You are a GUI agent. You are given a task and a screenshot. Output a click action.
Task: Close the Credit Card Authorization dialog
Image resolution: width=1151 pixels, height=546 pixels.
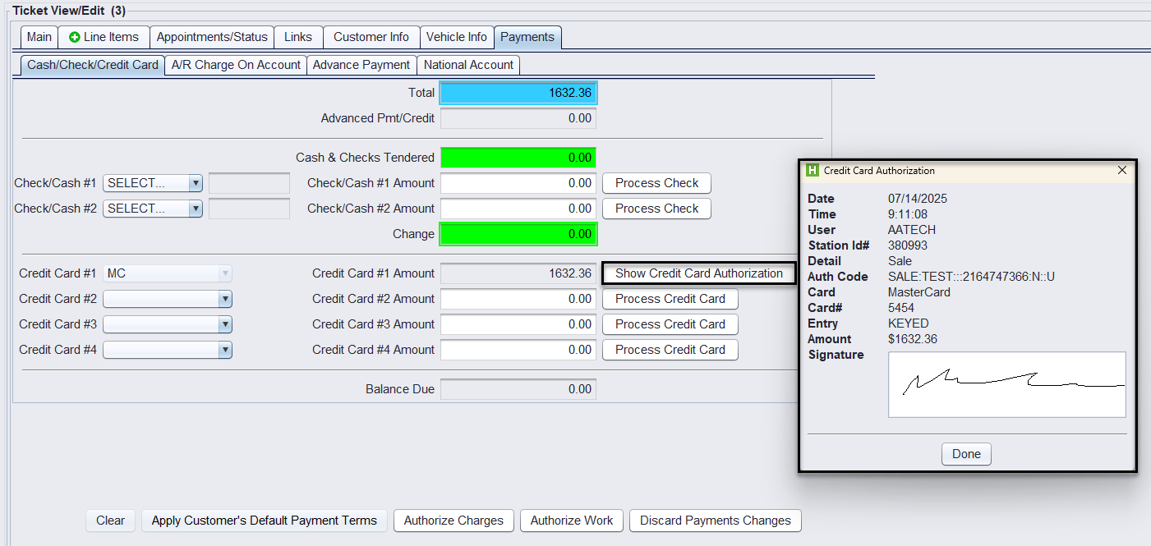click(1122, 171)
